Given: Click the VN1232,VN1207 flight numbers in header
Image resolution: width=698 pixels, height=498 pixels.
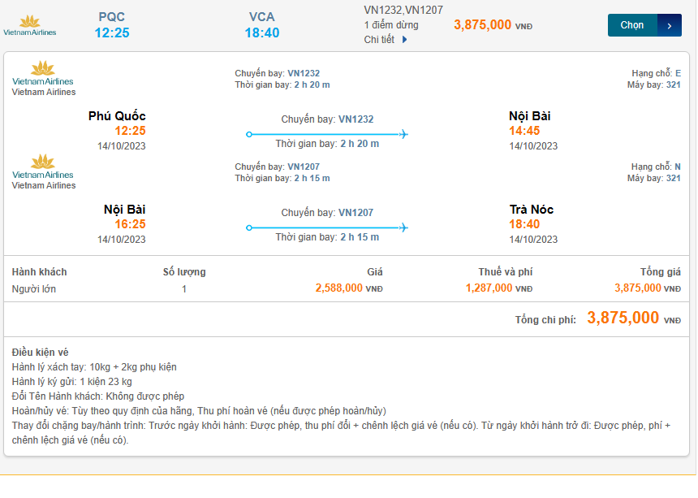Looking at the screenshot, I should pos(403,10).
